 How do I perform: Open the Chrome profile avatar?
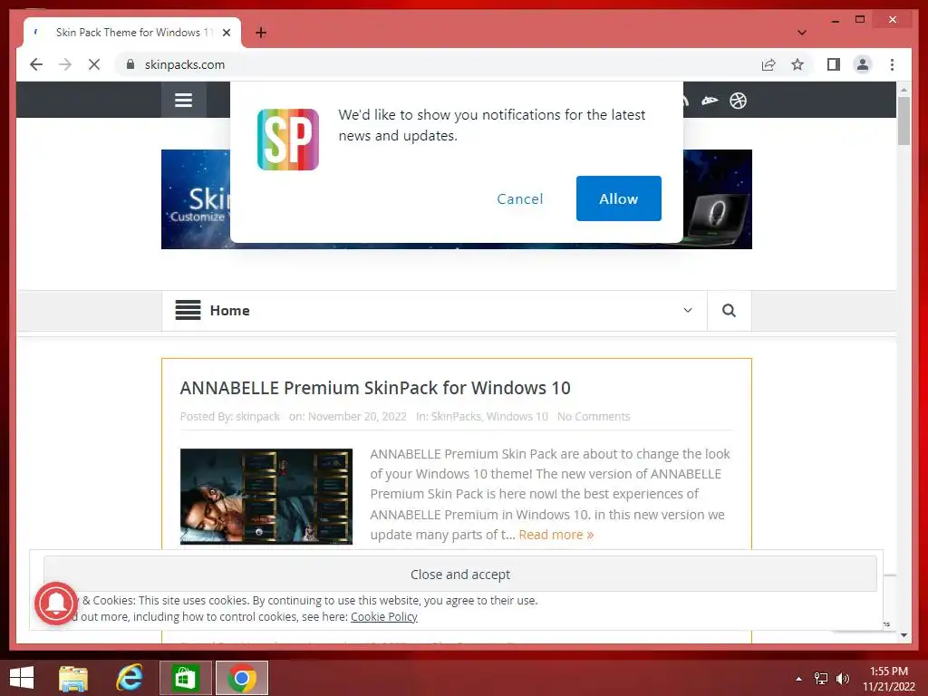pos(863,64)
